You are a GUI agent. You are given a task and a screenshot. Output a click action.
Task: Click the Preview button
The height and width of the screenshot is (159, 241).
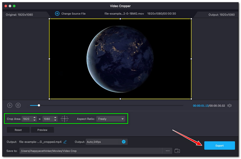(x=42, y=130)
